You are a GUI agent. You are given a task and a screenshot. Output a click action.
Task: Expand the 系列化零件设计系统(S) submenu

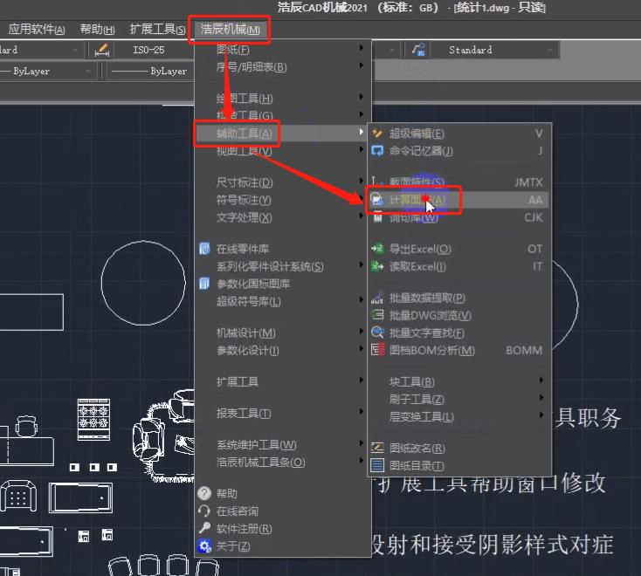click(x=282, y=267)
